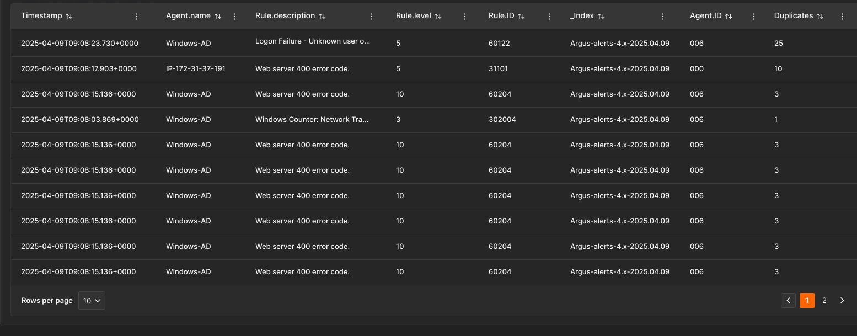857x336 pixels.
Task: Click Rows per page label
Action: coord(47,301)
